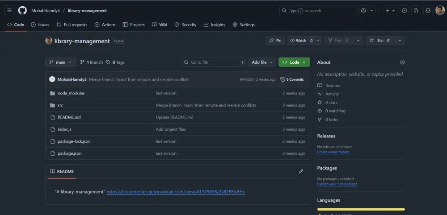447x215 pixels.
Task: Go to GitHub home via Octocat logo
Action: [22, 11]
